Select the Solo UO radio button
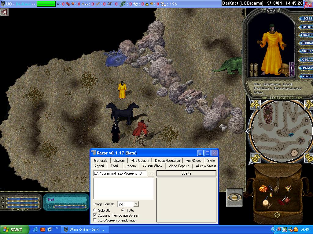This screenshot has width=313, height=234. coord(95,210)
